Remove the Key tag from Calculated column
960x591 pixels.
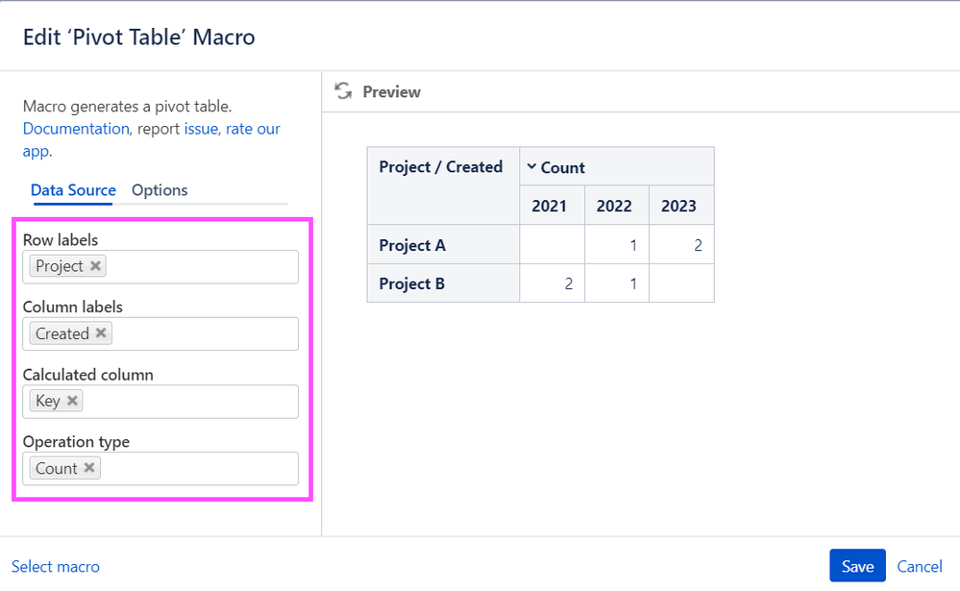coord(72,401)
